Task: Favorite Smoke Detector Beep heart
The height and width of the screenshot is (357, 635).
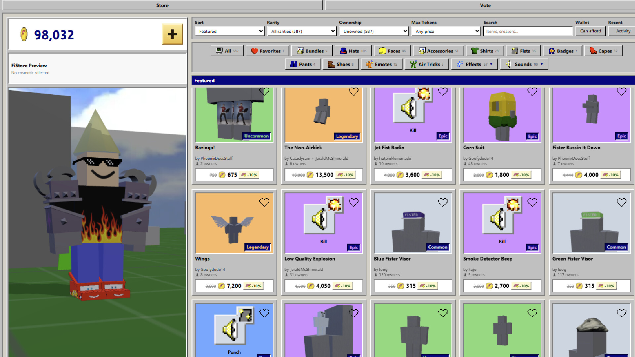Action: click(x=532, y=202)
